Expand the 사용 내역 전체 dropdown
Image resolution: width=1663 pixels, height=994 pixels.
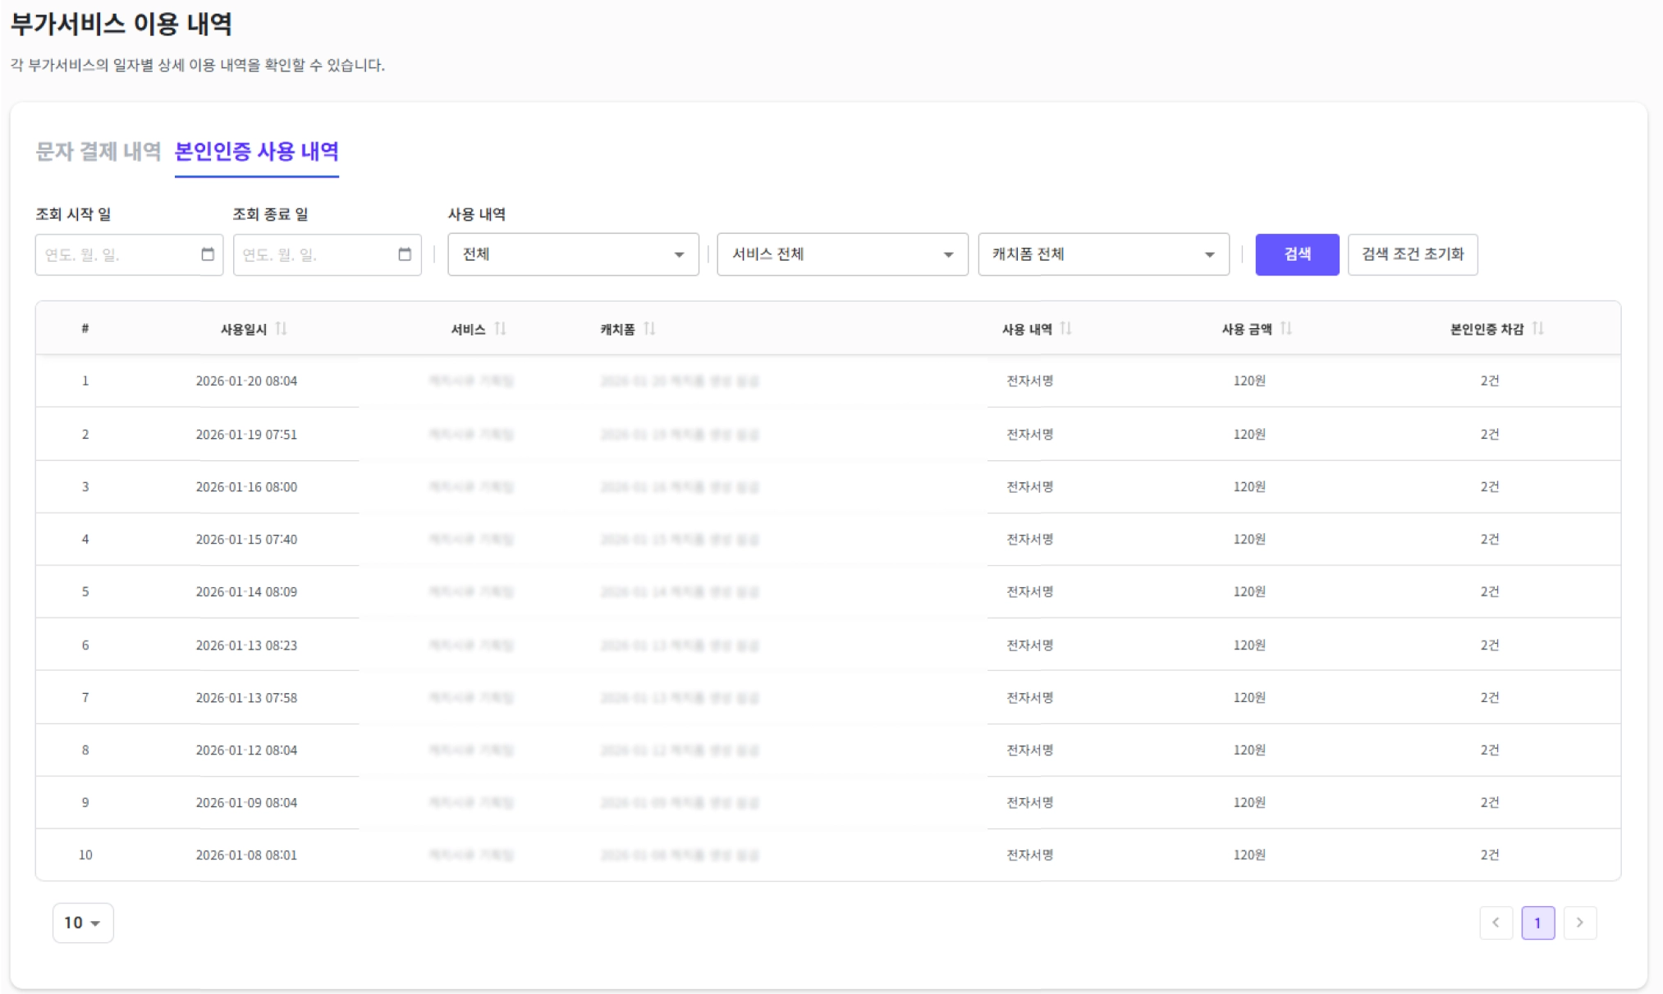coord(572,254)
